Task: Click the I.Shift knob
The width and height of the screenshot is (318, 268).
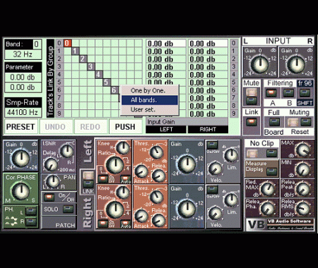Action: [x=67, y=151]
